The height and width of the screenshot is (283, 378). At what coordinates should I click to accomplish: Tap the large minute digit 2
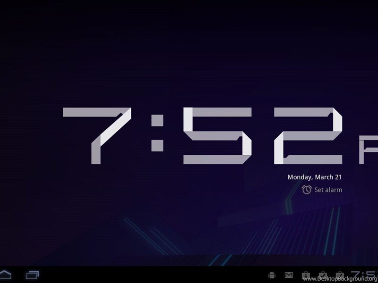[x=308, y=136]
